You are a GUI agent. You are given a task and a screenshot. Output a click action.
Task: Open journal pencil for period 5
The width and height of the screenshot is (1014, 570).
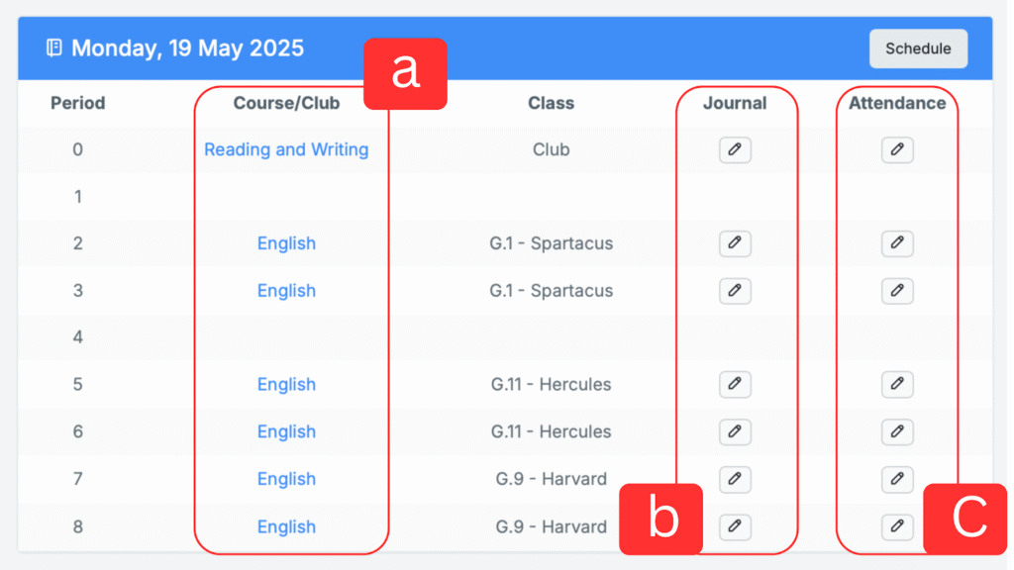pos(735,384)
